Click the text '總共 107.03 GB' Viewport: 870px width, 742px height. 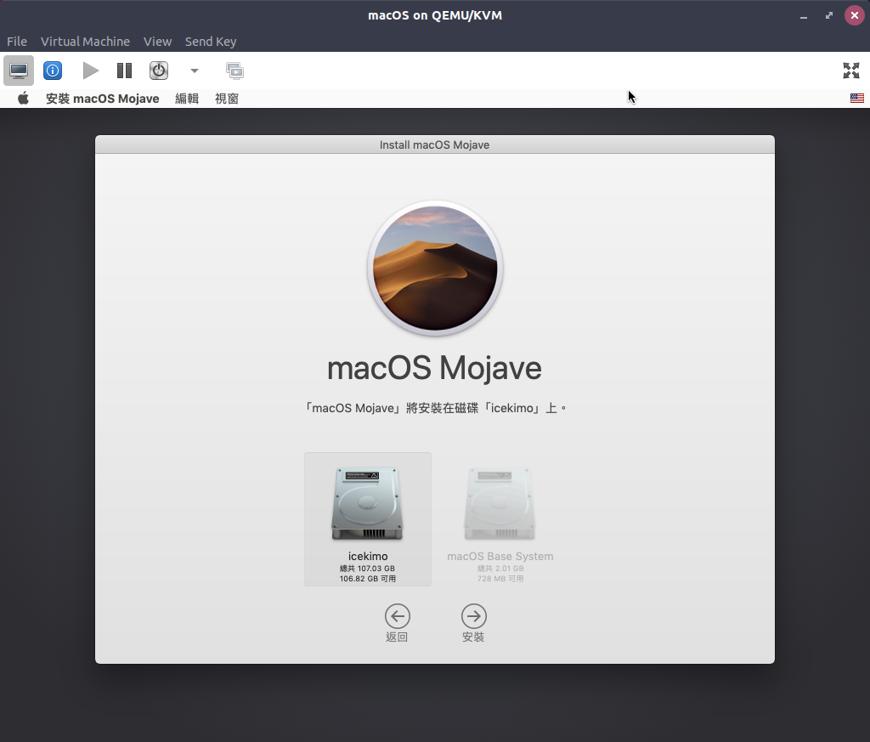(367, 569)
